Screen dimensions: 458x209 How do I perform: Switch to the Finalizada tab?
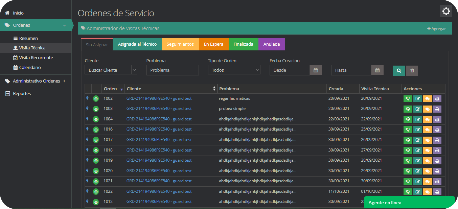click(x=243, y=44)
